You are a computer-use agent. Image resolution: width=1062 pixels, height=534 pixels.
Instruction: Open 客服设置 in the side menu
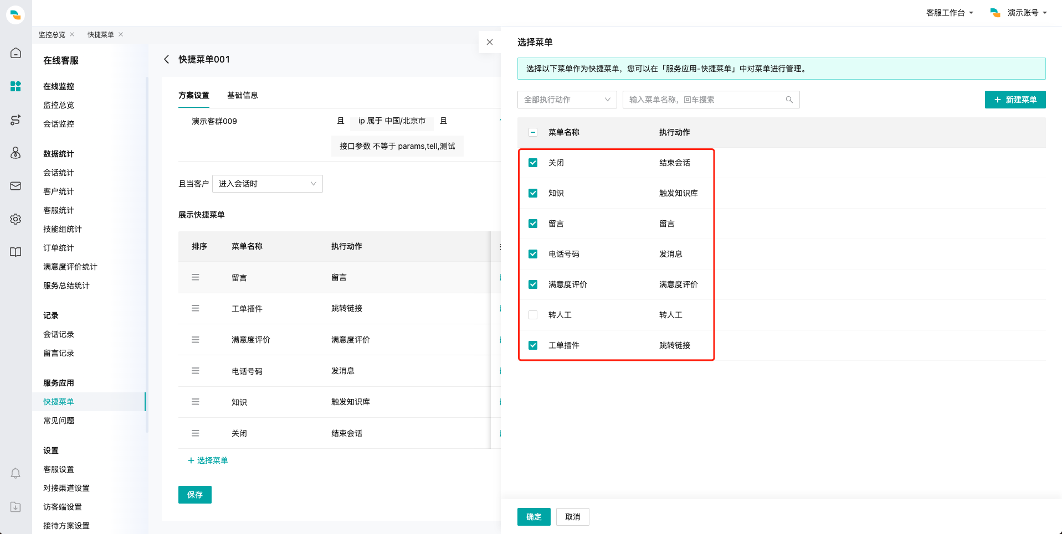click(59, 469)
